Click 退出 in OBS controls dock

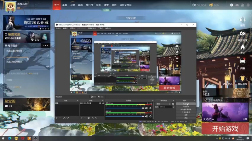[186, 118]
